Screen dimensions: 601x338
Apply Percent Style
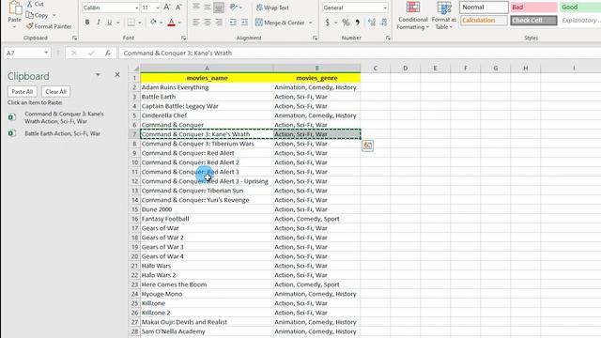coord(346,23)
